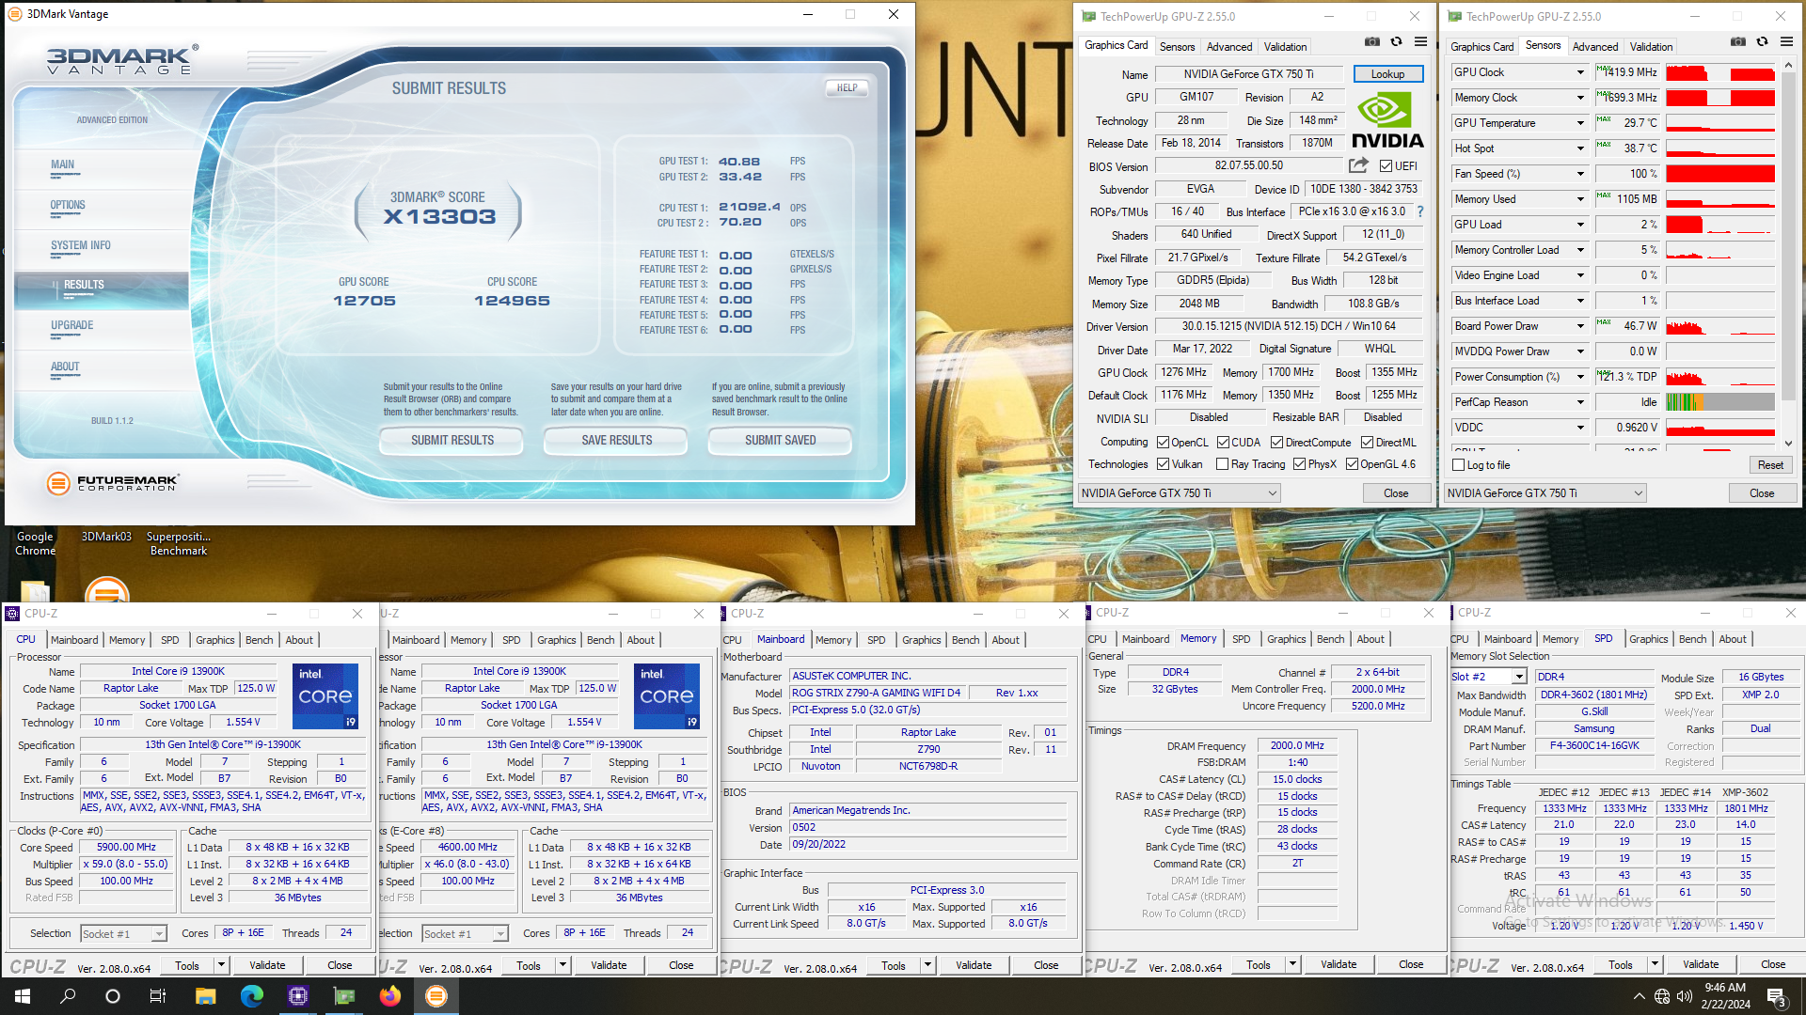The height and width of the screenshot is (1015, 1806).
Task: Click the BIOS share/export icon in GPU-Z
Action: coord(1358,165)
